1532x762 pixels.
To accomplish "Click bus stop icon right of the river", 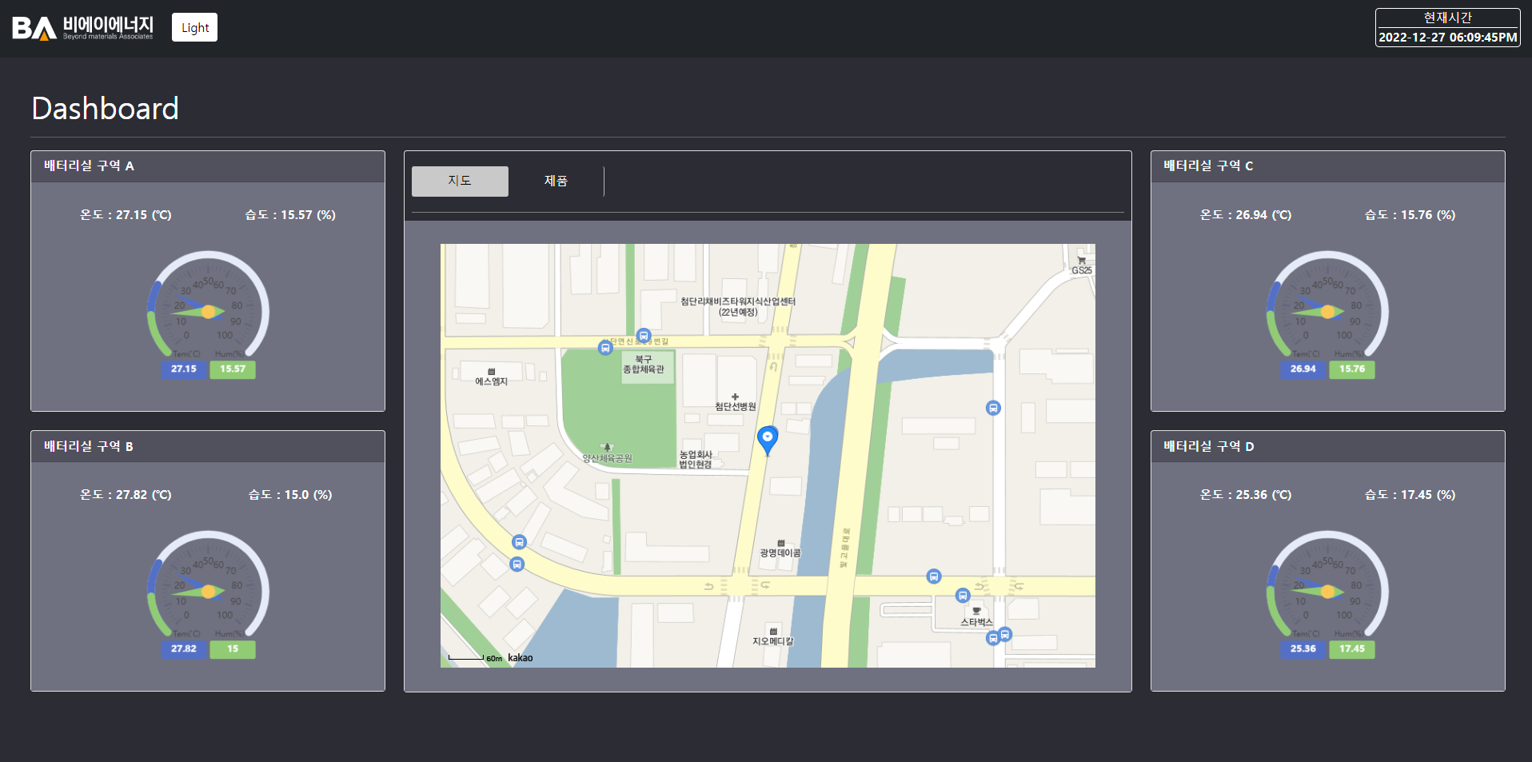I will [x=993, y=408].
